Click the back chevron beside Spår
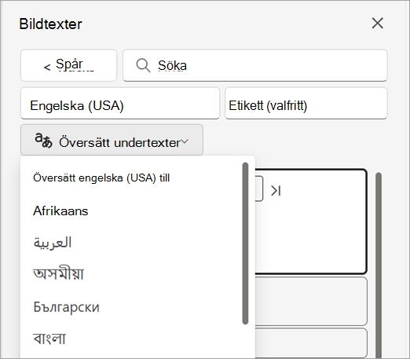Viewport: 410px width, 359px height. point(47,68)
